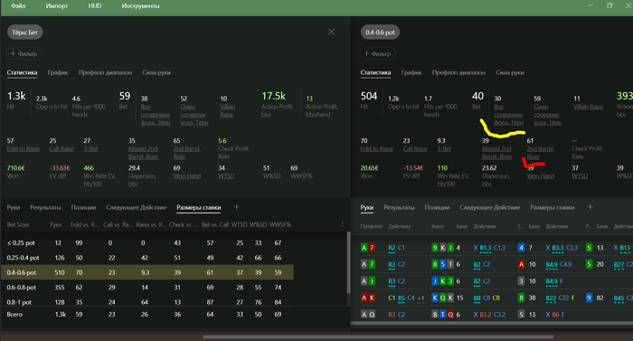Select the 0.25-0.4 pot row
Image resolution: width=633 pixels, height=341 pixels.
click(x=147, y=258)
